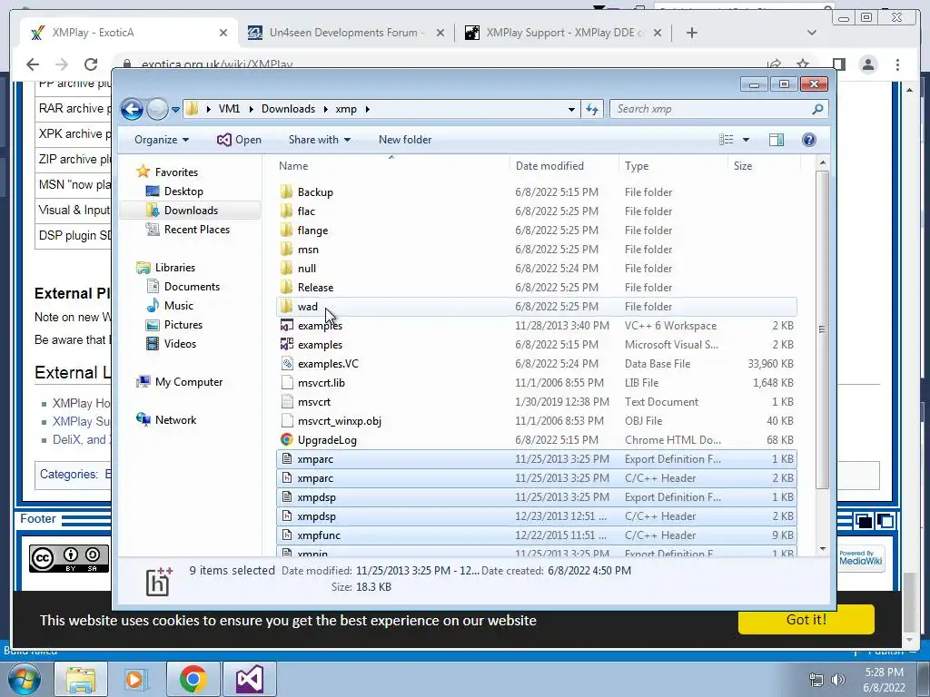The width and height of the screenshot is (930, 697).
Task: Select Pictures library in navigation pane
Action: (x=183, y=325)
